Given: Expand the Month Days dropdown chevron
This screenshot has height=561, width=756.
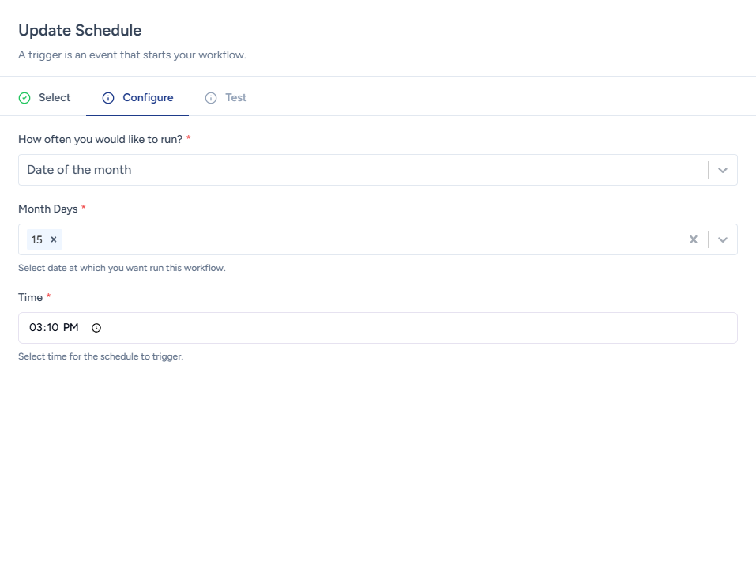Looking at the screenshot, I should [x=722, y=239].
